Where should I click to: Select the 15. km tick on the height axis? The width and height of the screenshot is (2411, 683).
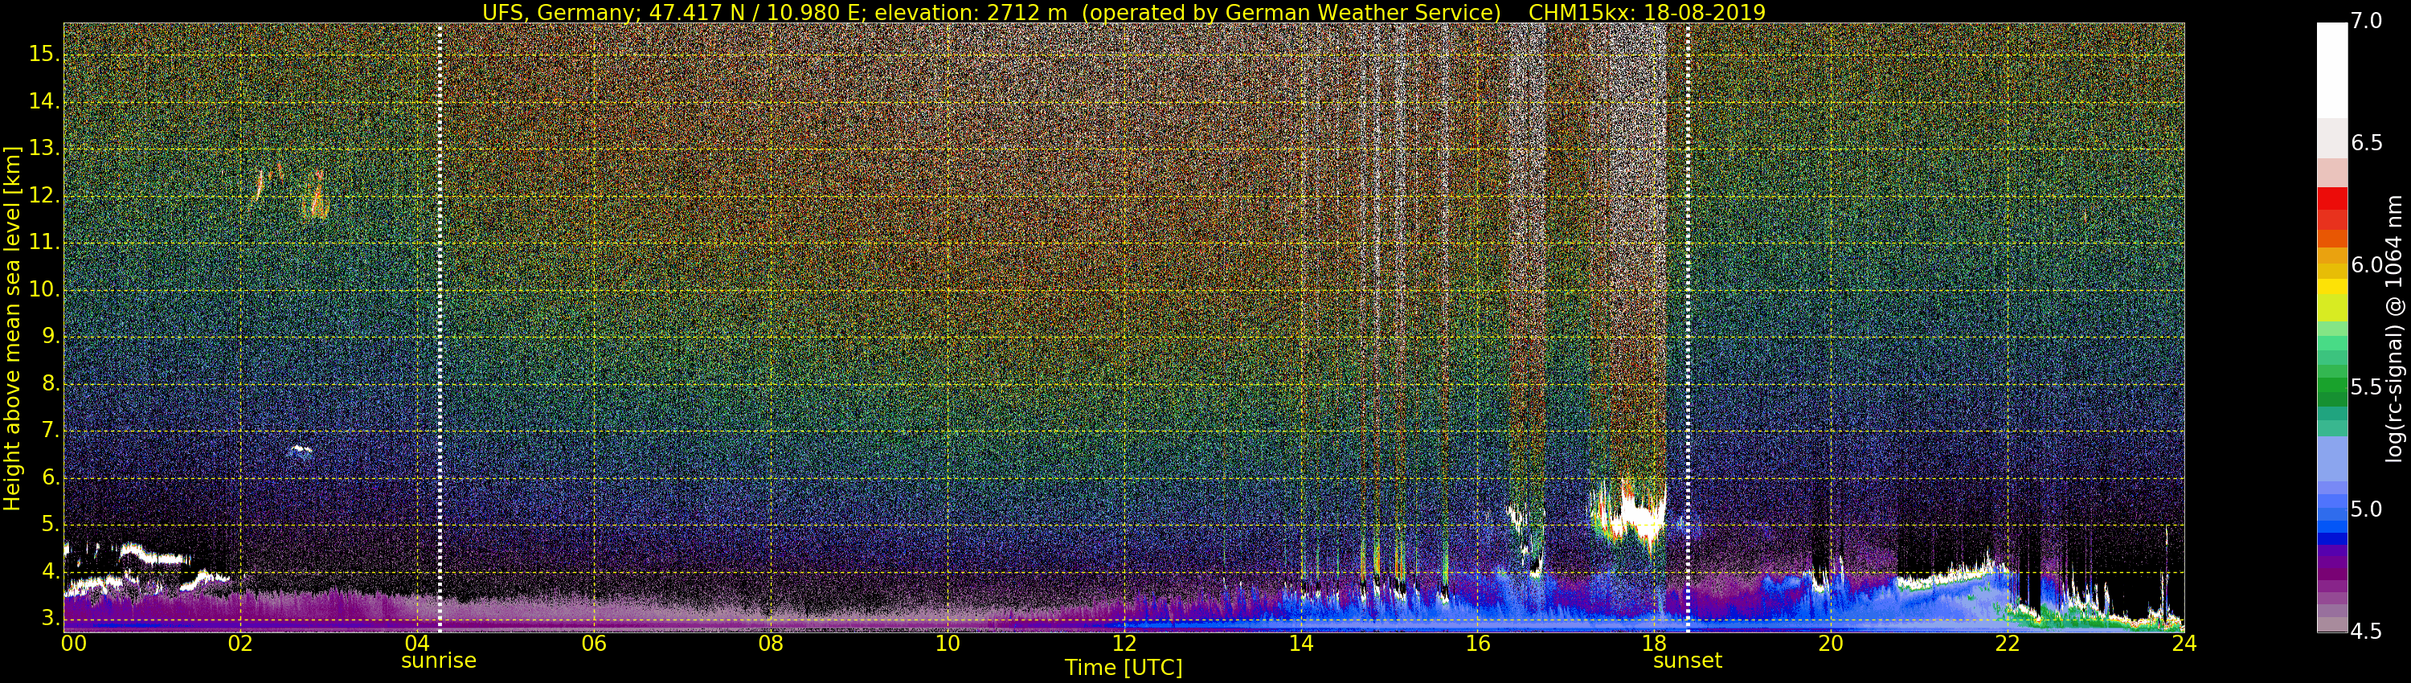pyautogui.click(x=43, y=55)
